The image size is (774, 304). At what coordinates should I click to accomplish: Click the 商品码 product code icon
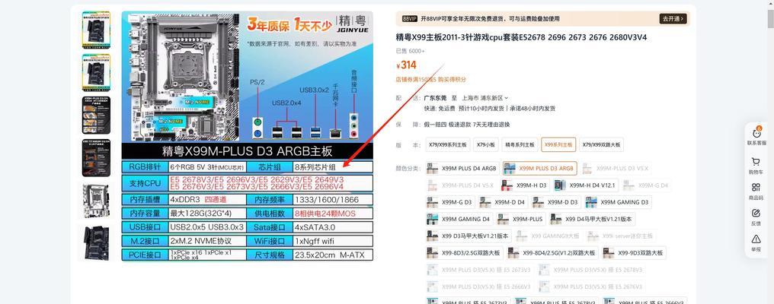point(756,192)
